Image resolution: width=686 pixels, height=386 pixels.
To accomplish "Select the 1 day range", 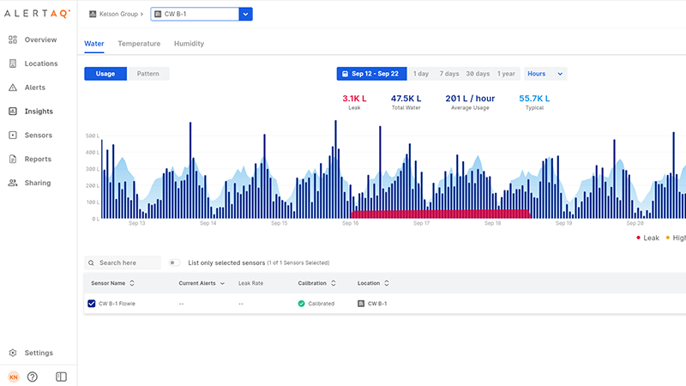I will point(421,74).
